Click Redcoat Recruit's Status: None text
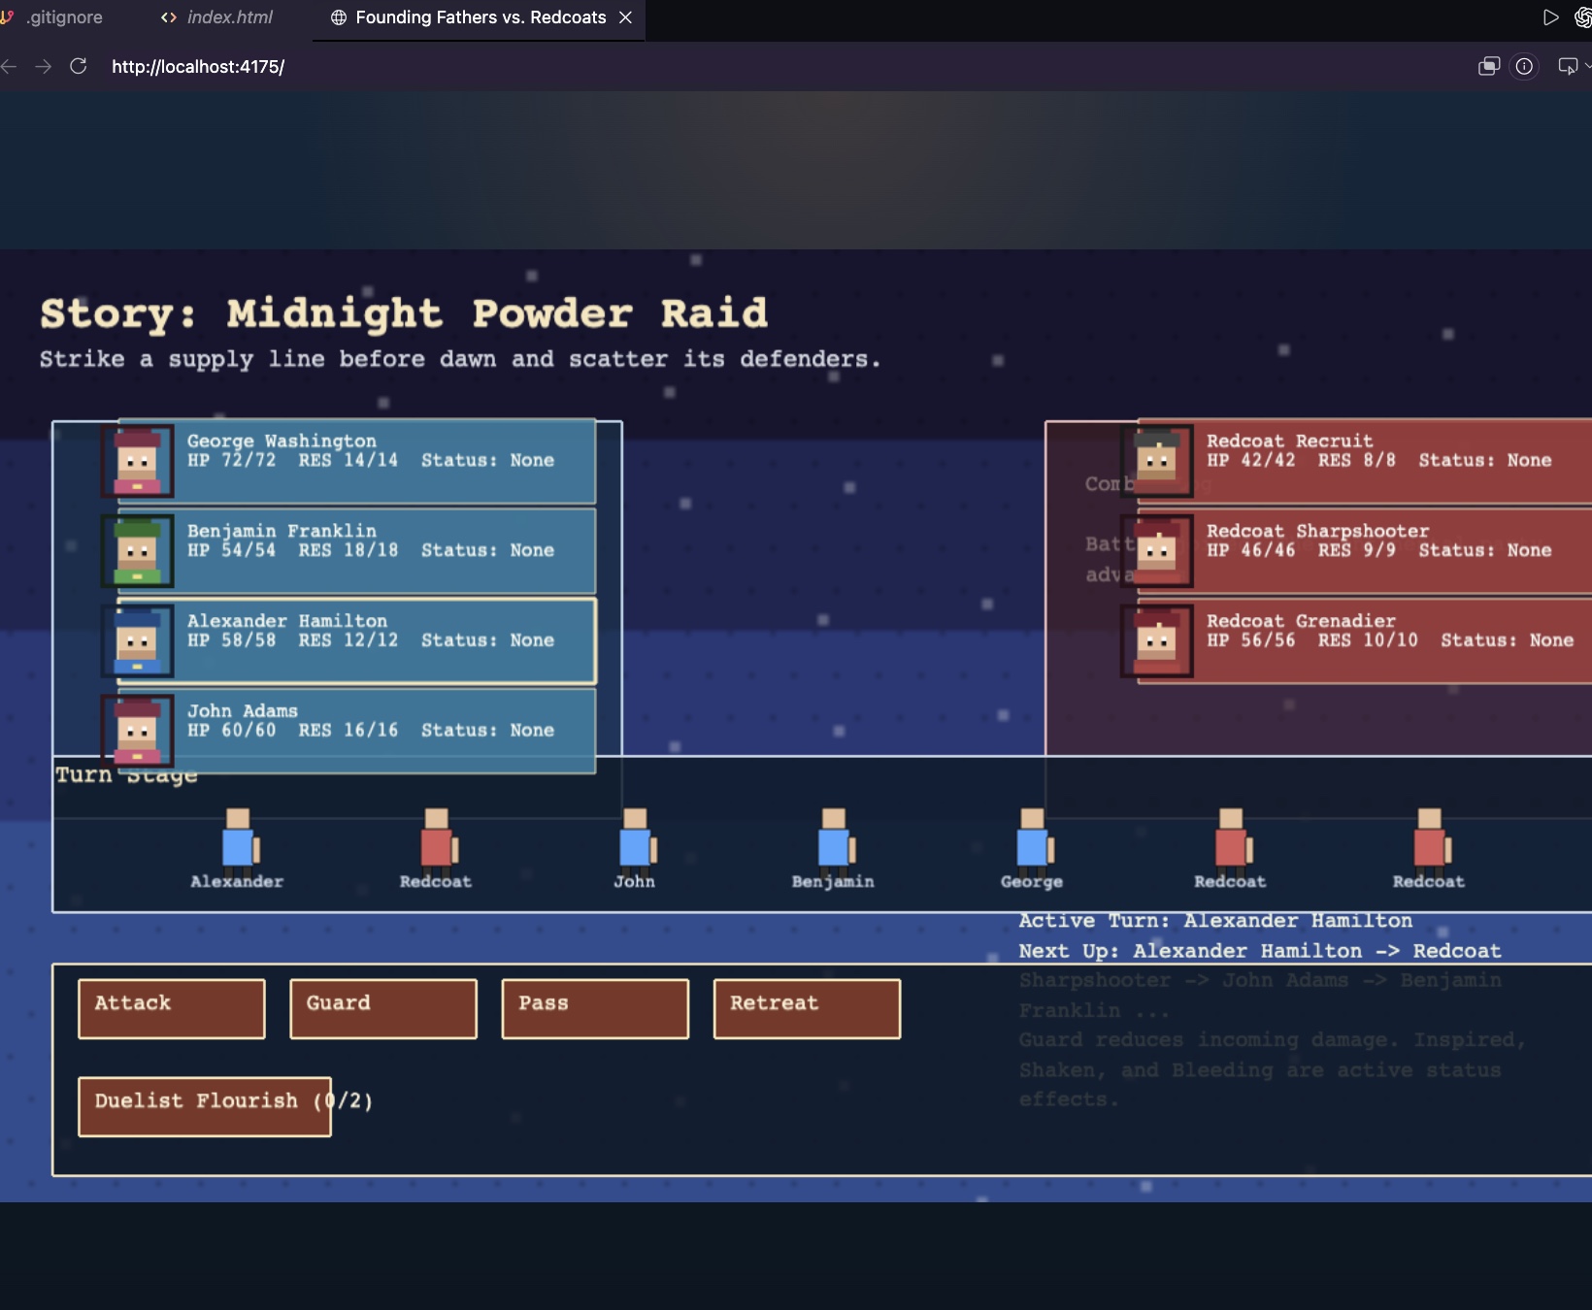1592x1310 pixels. pyautogui.click(x=1485, y=460)
